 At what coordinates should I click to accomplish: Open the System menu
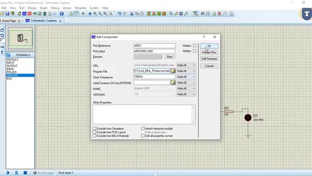tap(94, 8)
